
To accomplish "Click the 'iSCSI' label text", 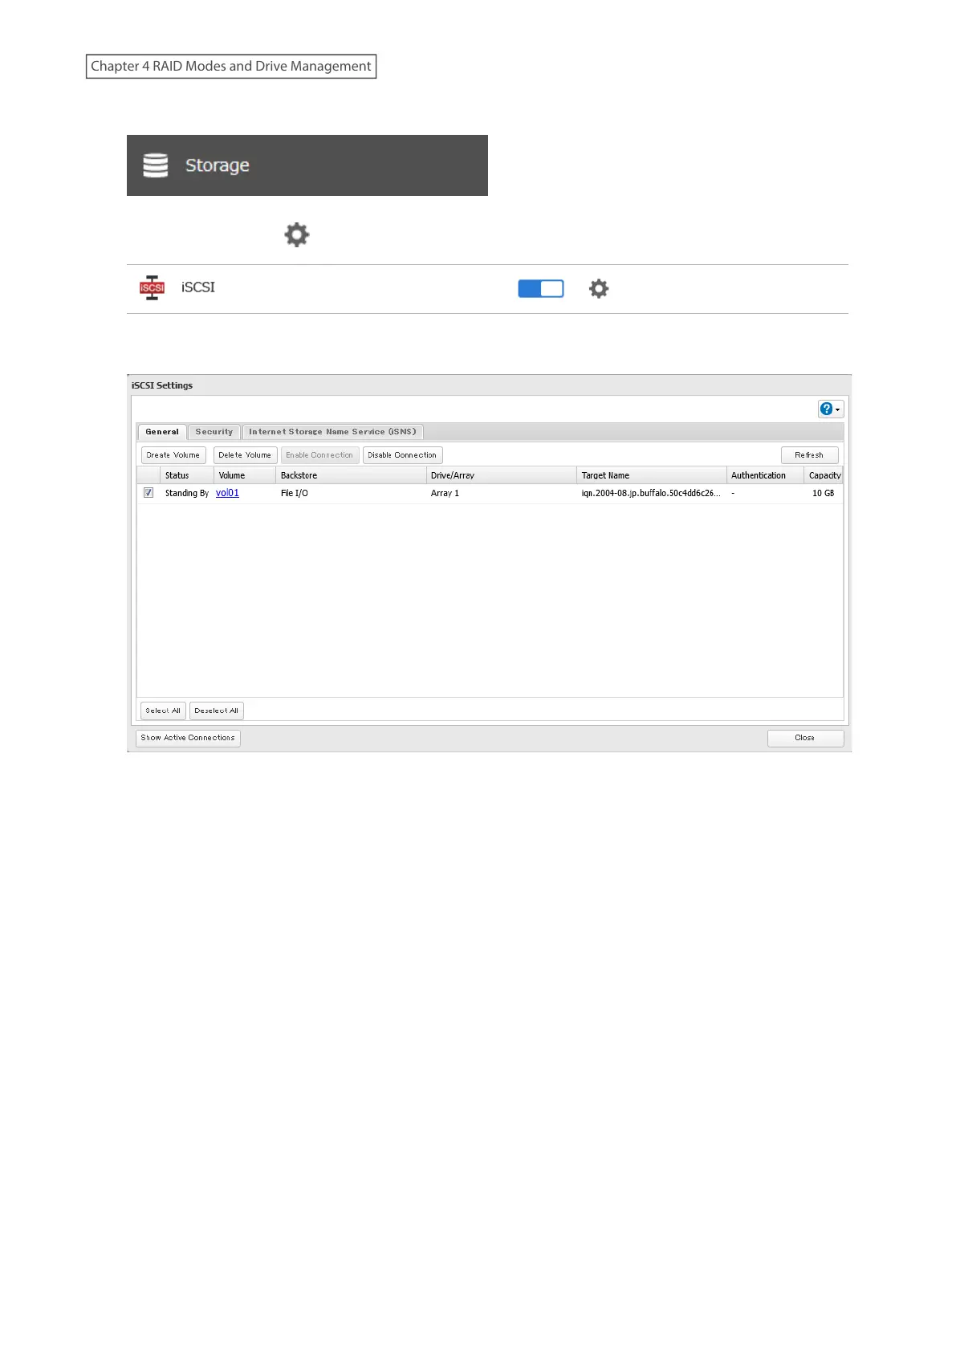I will pyautogui.click(x=198, y=287).
